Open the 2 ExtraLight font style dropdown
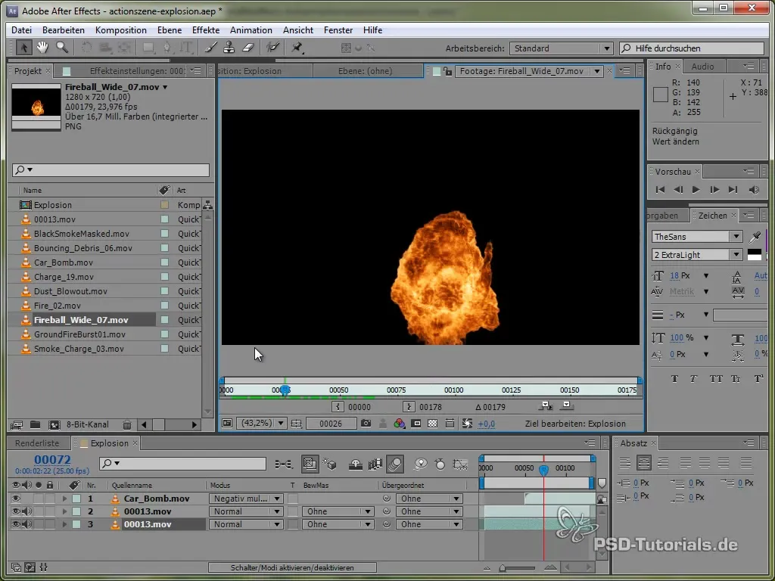Viewport: 775px width, 581px height. click(697, 255)
